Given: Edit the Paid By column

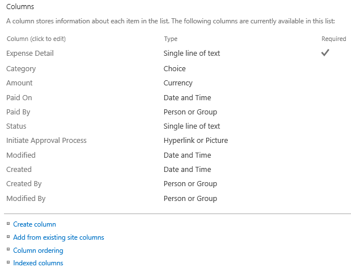Looking at the screenshot, I should 18,112.
